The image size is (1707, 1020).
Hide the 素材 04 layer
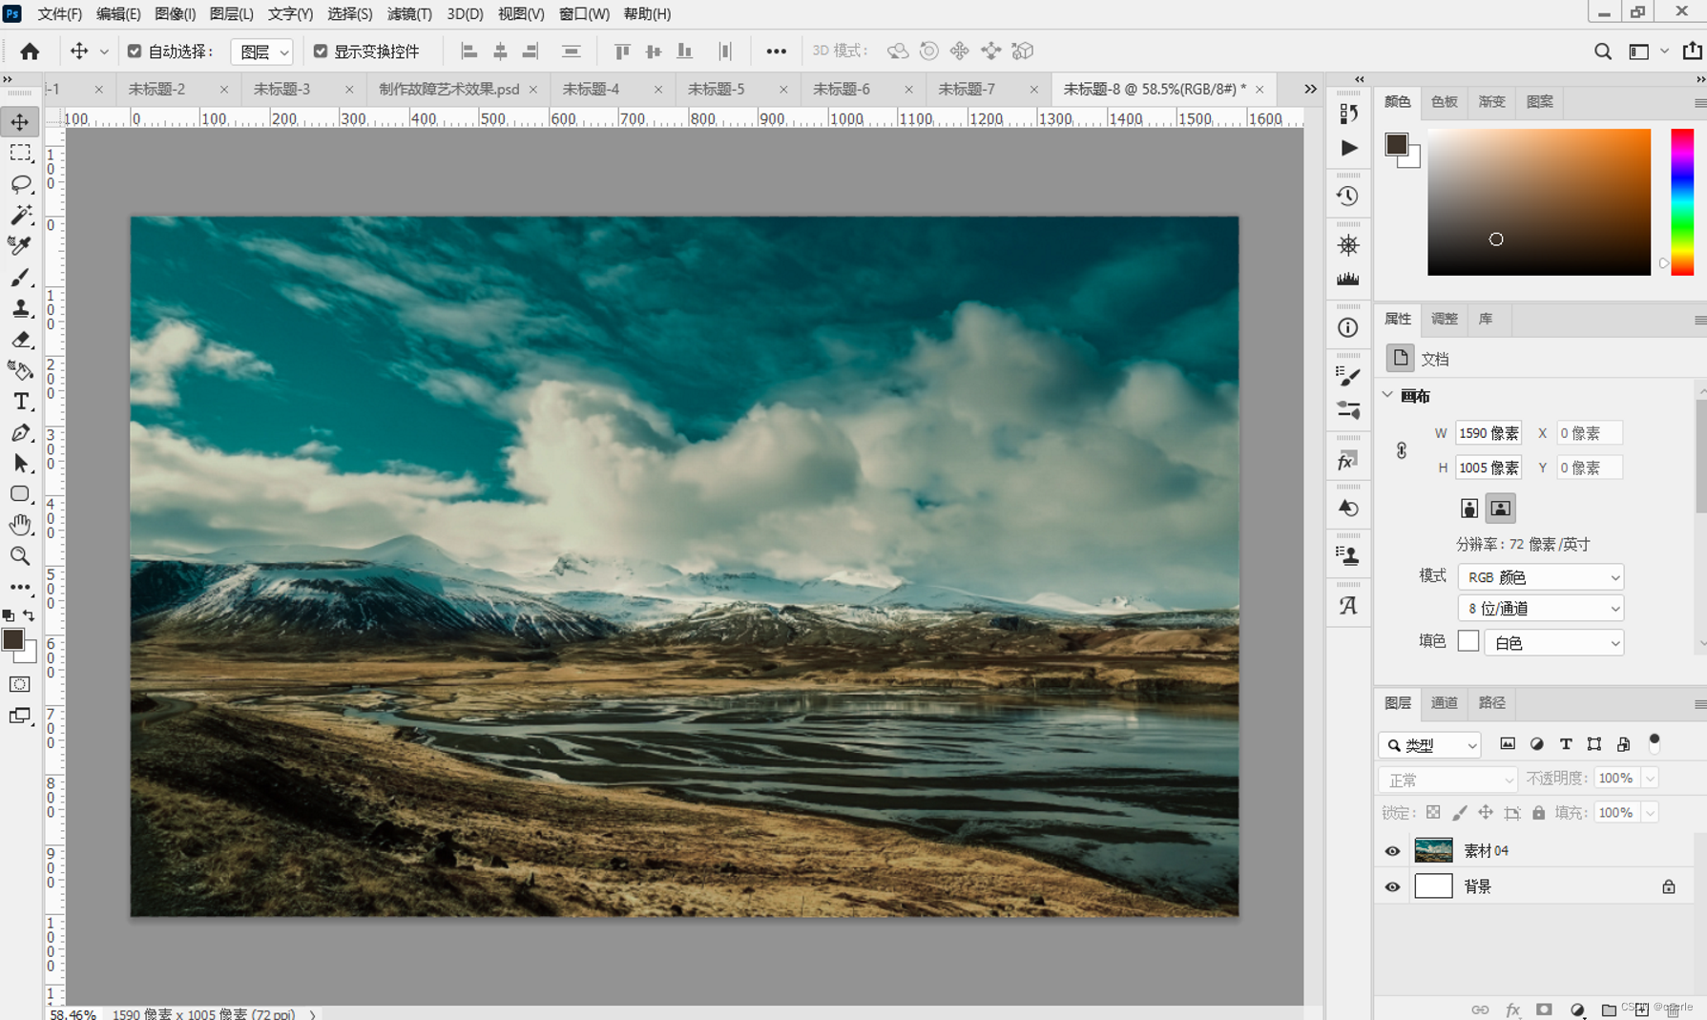click(x=1392, y=850)
